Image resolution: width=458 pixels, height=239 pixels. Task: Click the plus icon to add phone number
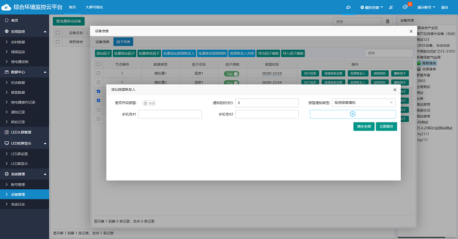(353, 114)
